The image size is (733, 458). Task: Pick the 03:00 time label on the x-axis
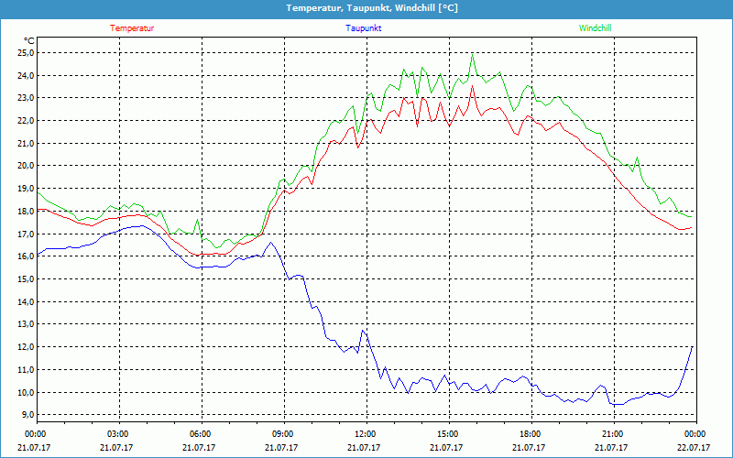[x=118, y=434]
